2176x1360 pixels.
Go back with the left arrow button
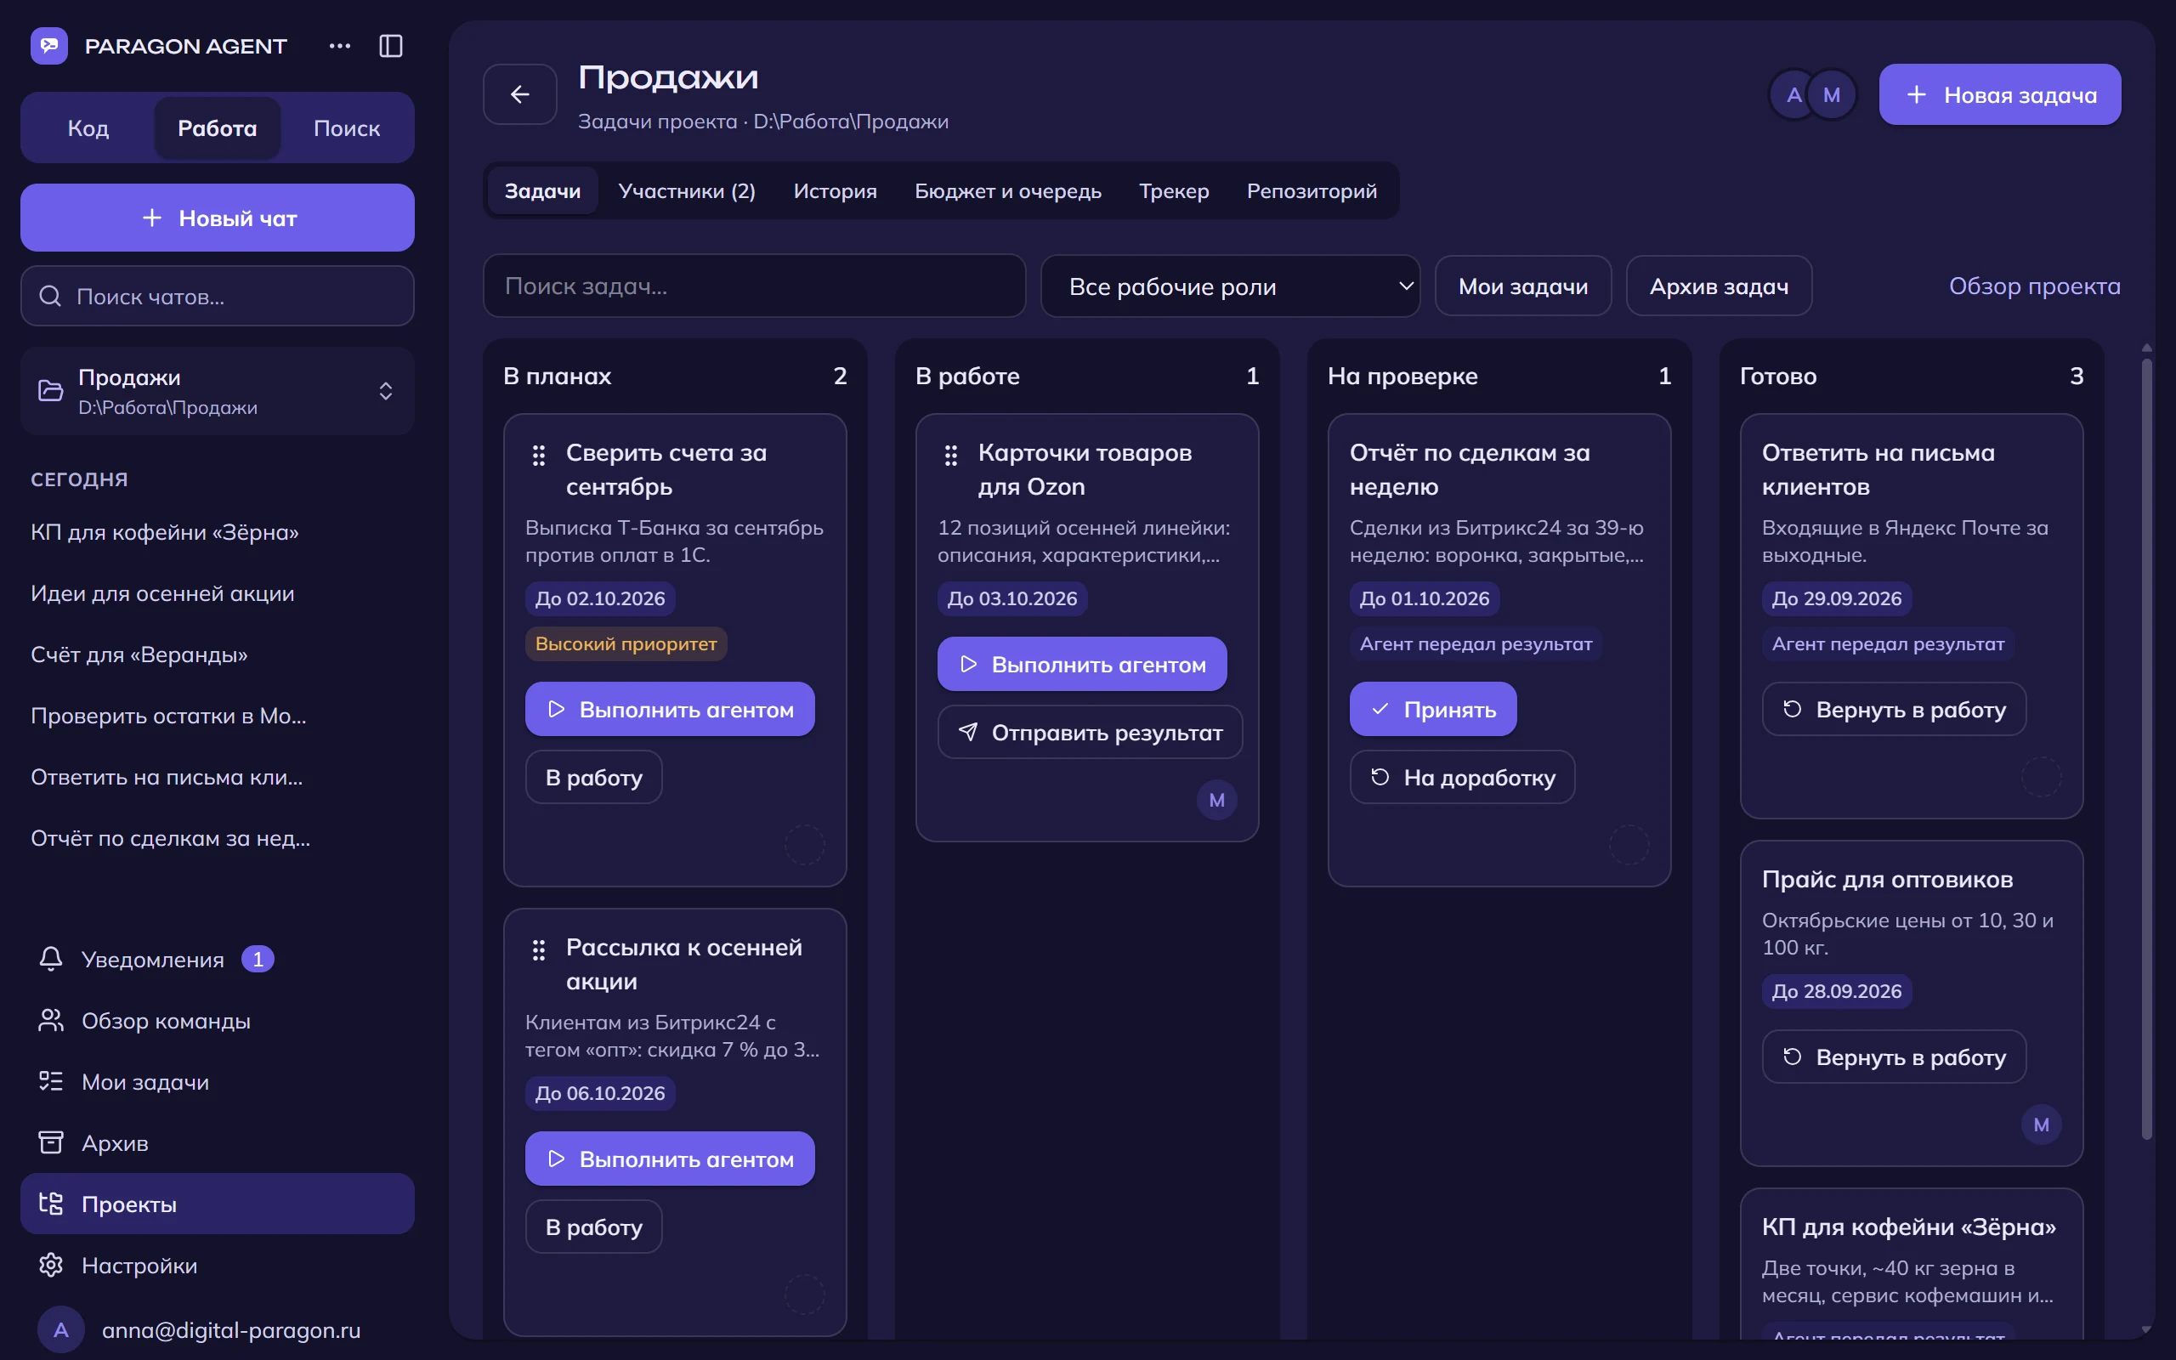click(519, 94)
